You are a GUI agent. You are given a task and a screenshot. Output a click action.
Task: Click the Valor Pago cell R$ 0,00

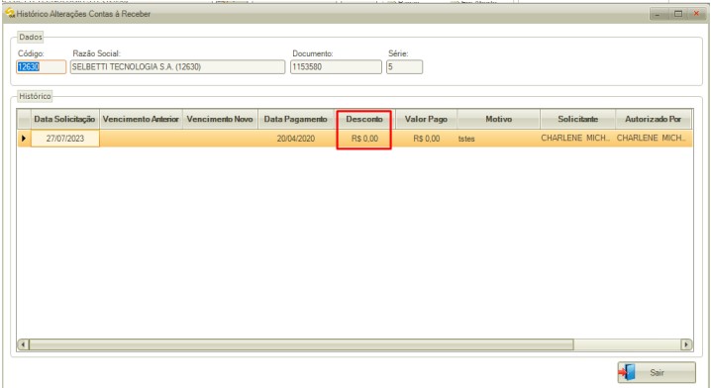click(x=426, y=139)
